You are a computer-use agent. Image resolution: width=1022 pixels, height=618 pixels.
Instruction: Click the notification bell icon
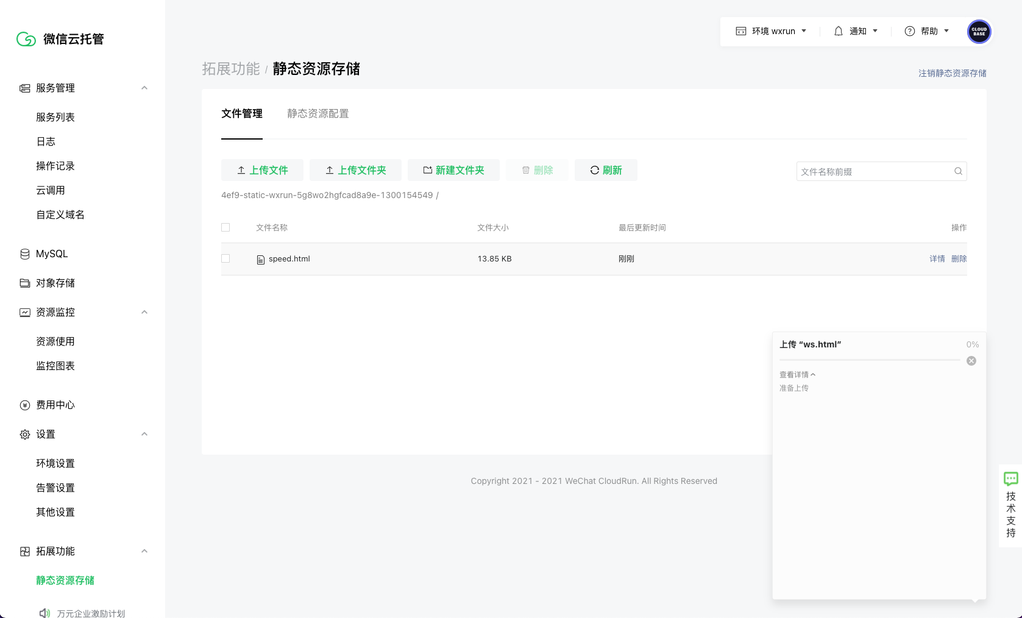click(839, 31)
